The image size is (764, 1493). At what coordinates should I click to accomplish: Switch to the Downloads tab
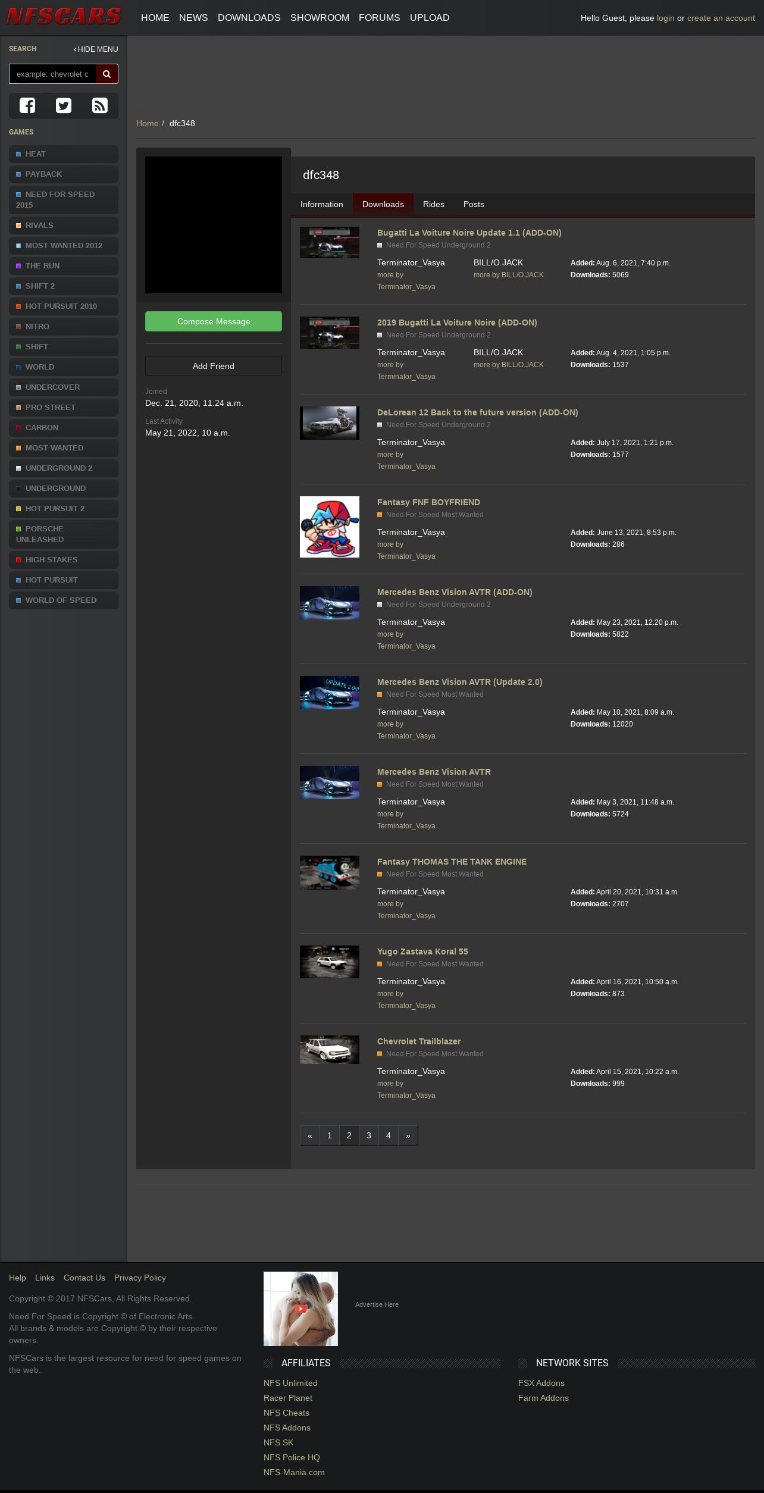pos(383,204)
